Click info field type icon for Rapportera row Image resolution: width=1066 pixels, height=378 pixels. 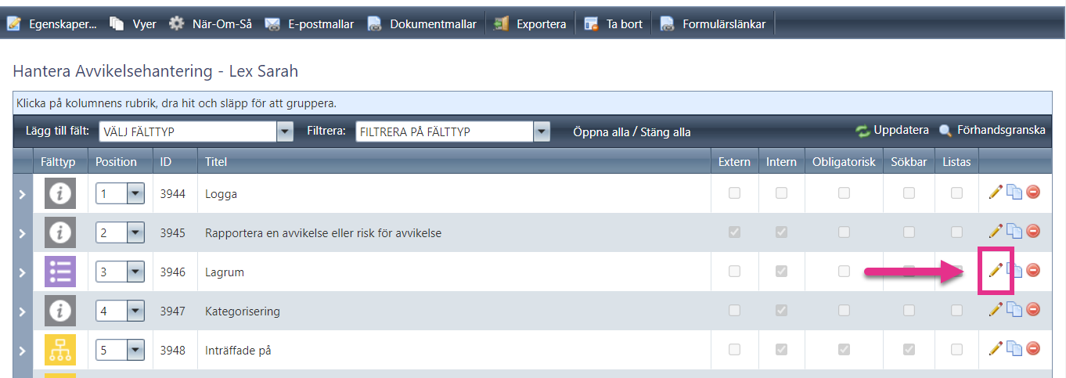60,232
